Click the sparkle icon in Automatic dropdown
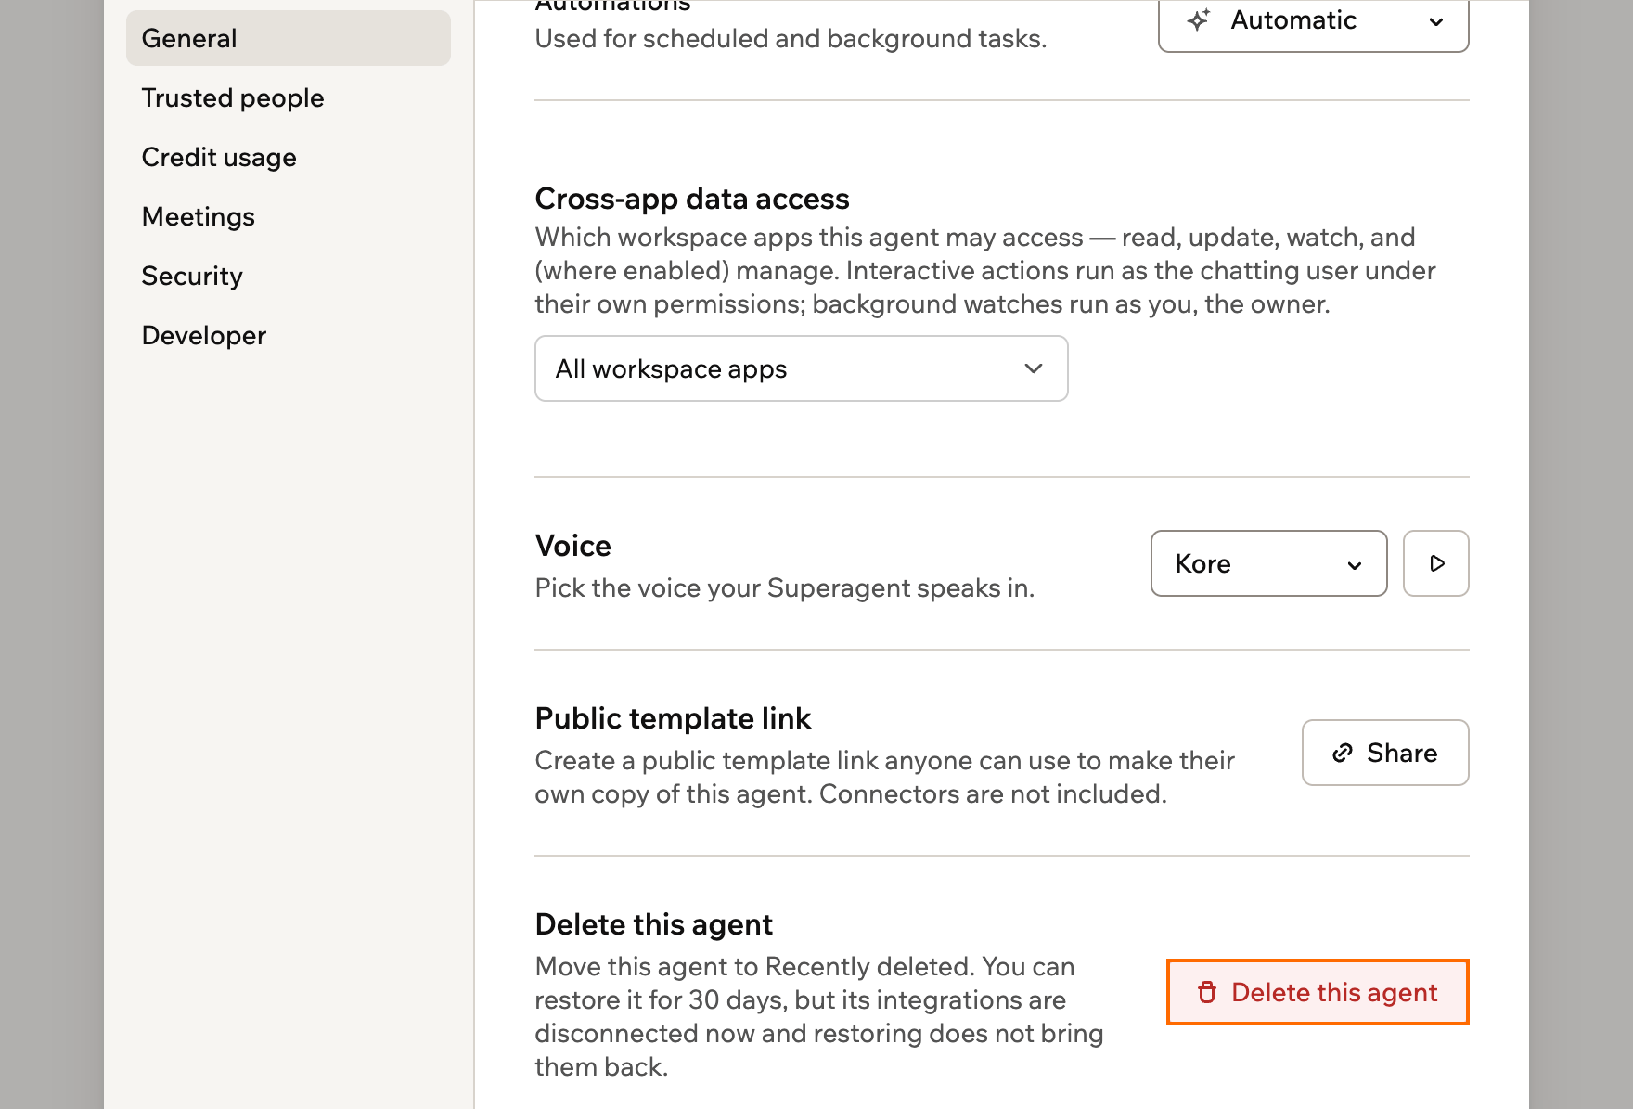1633x1109 pixels. (1199, 19)
